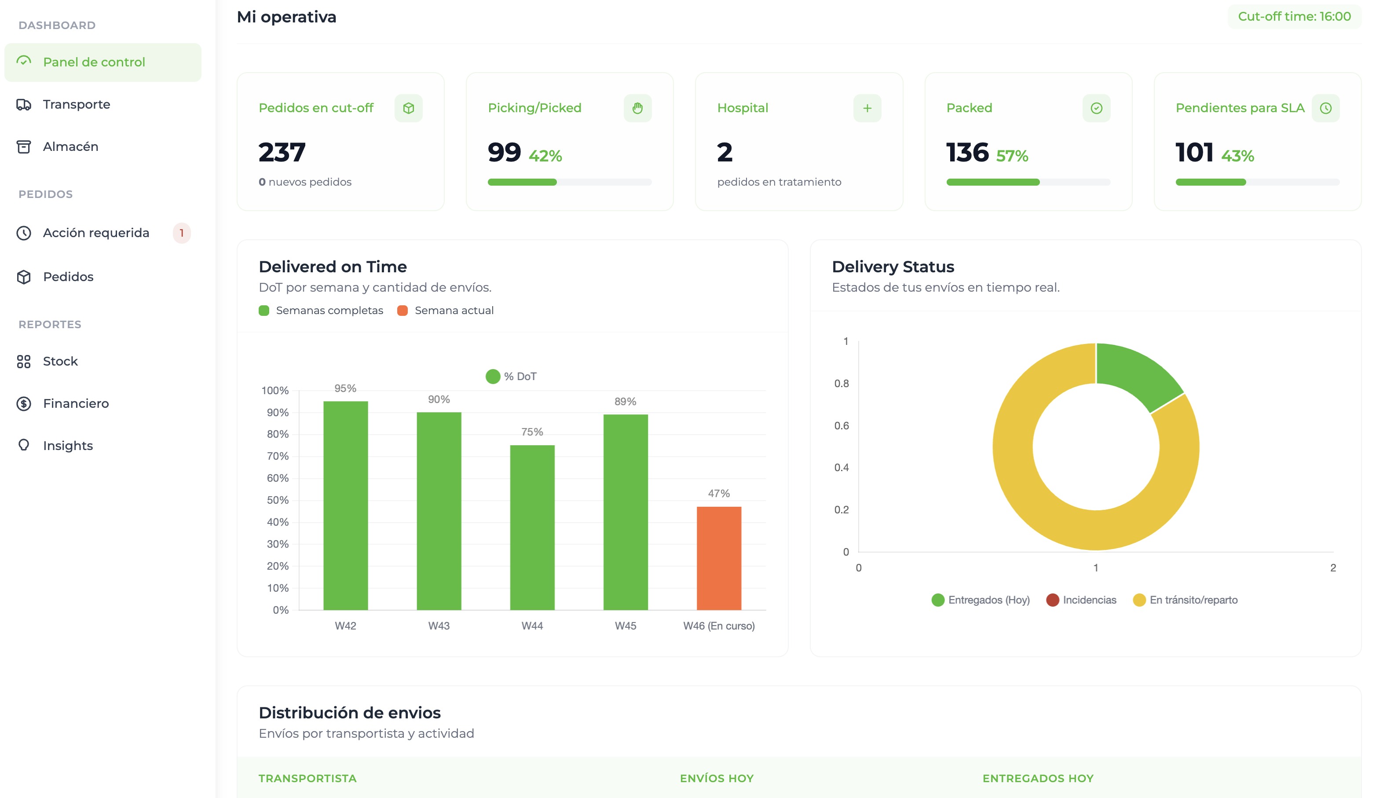Click the TRANSPORTISTA column header
1376x798 pixels.
(x=307, y=778)
